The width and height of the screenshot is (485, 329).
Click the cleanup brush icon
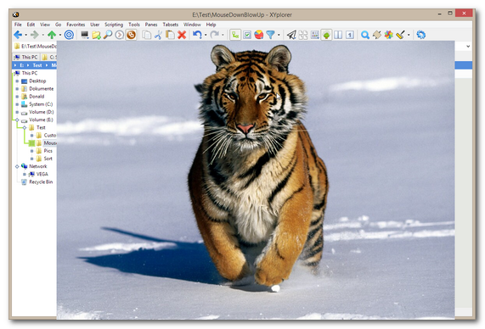(x=400, y=35)
